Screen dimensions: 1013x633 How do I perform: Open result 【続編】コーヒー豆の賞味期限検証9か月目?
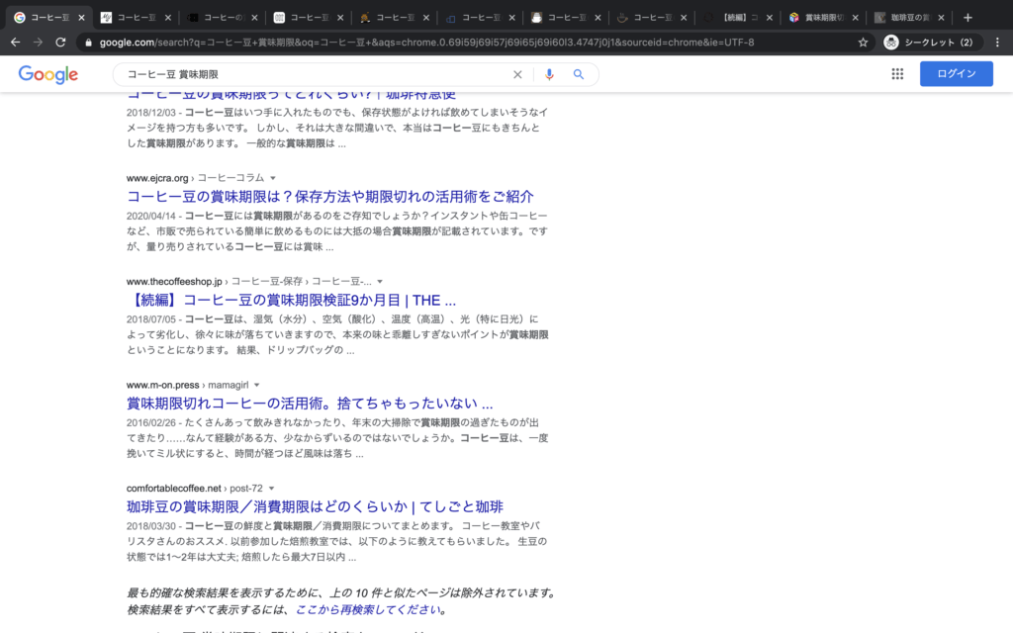tap(292, 300)
